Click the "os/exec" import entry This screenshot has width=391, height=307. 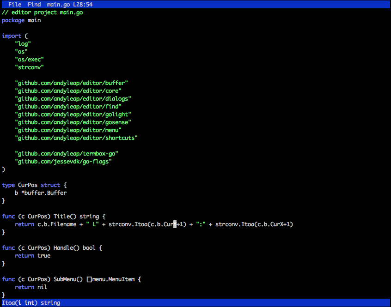click(29, 60)
